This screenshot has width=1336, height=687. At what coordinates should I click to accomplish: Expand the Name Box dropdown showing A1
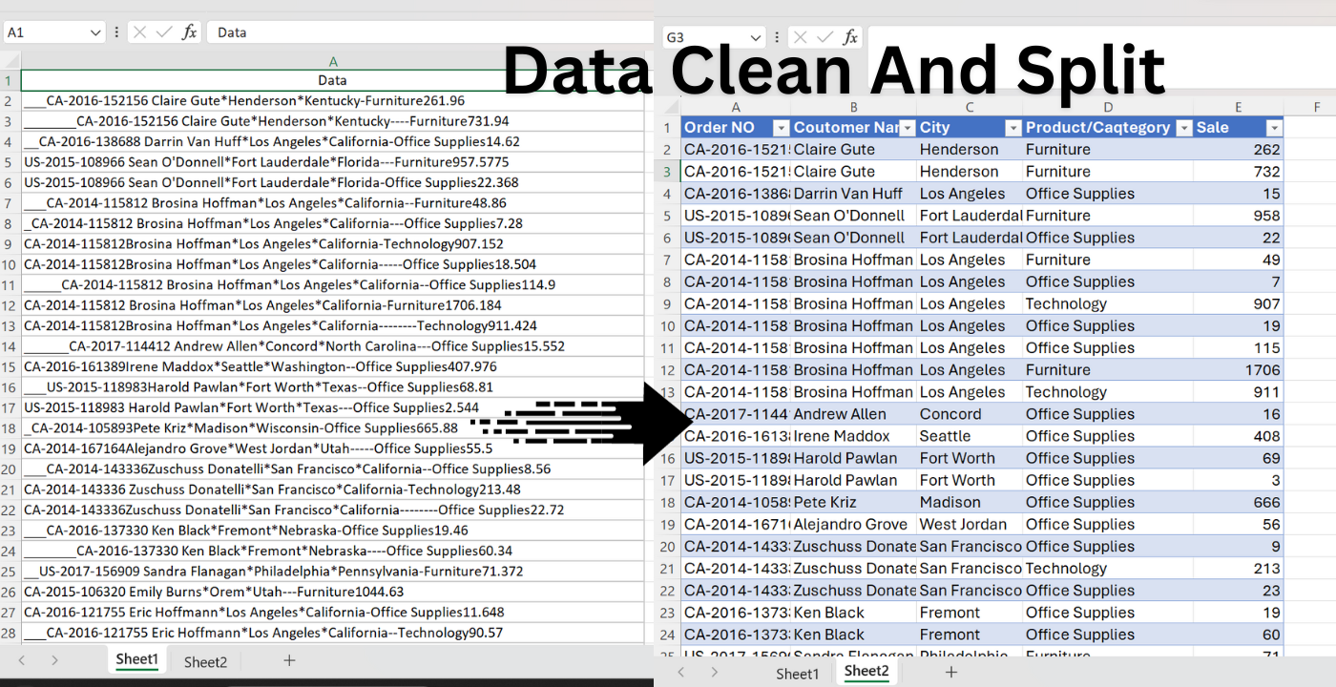point(94,32)
